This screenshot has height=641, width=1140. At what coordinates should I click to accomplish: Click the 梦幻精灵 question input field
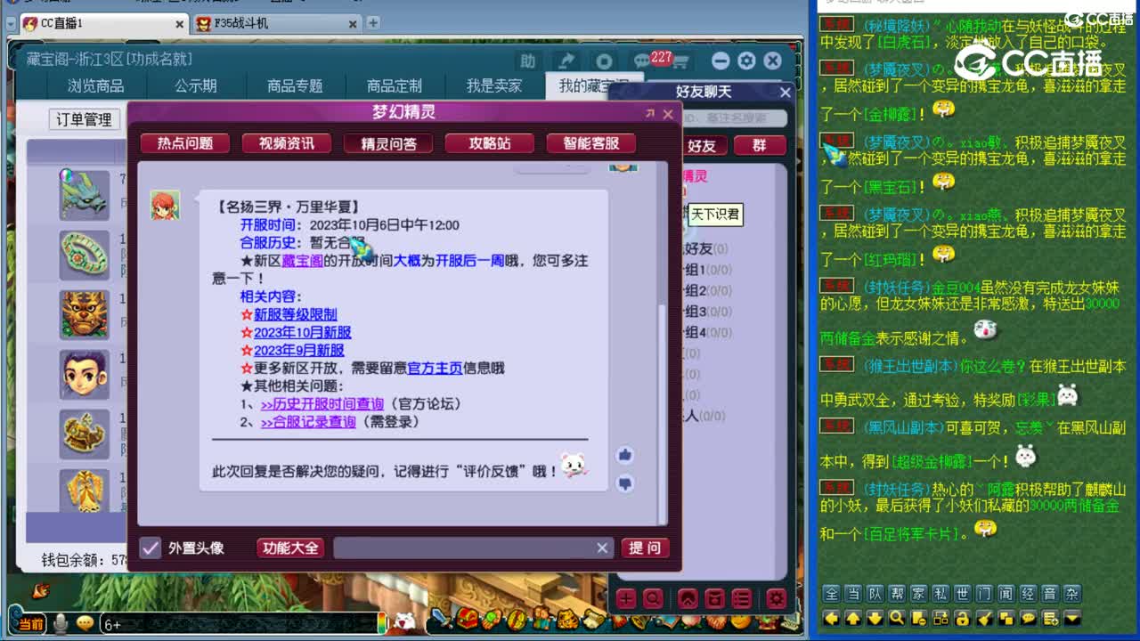473,548
